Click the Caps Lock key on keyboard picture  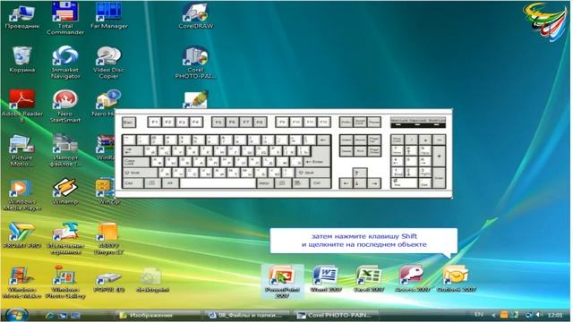tap(136, 162)
